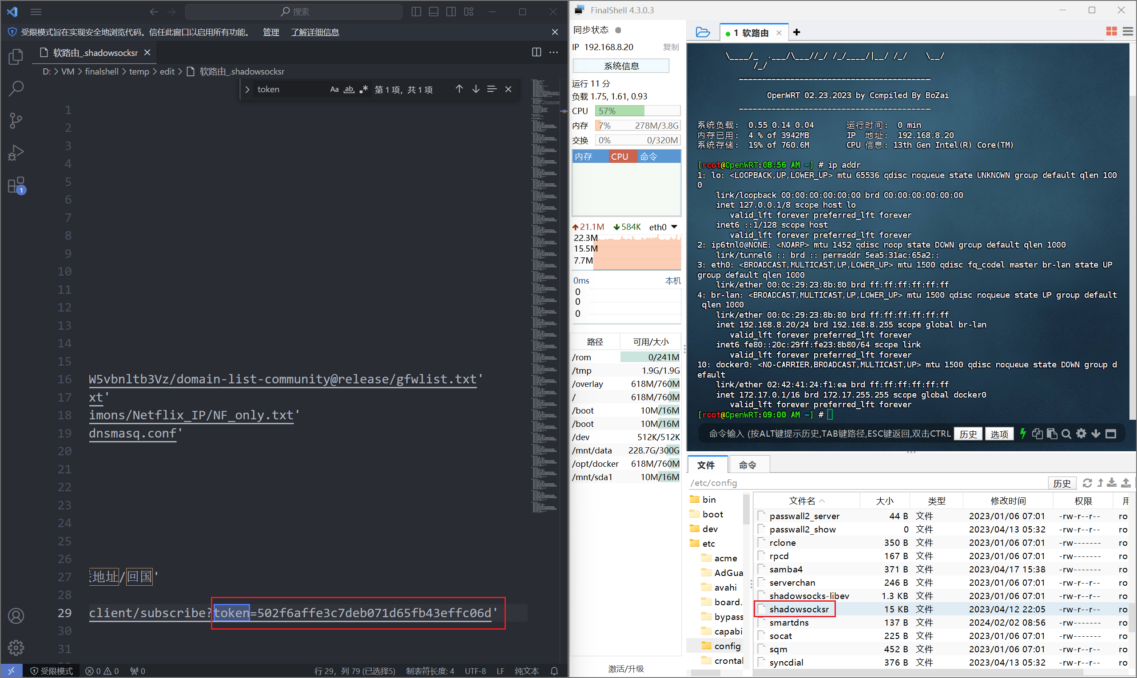Open the VS Code Explorer view
Image resolution: width=1137 pixels, height=678 pixels.
(16, 56)
